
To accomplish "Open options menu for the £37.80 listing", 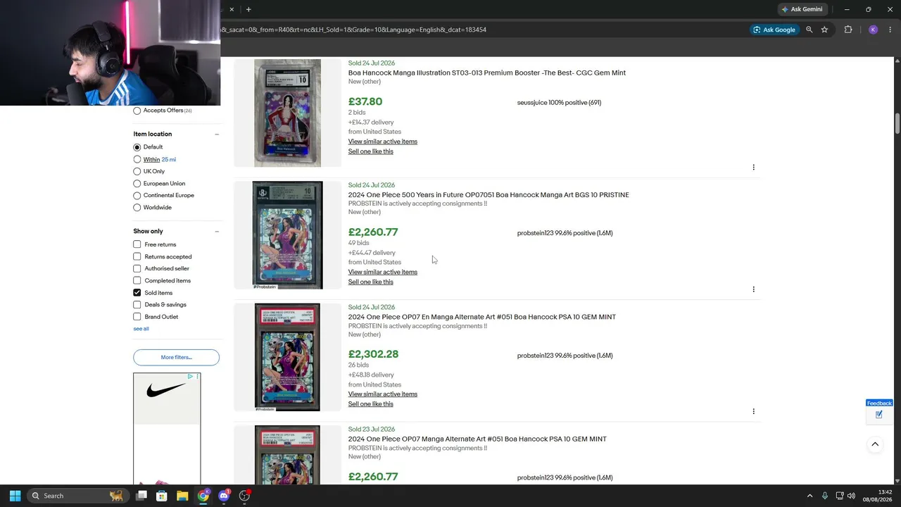I will 753,168.
